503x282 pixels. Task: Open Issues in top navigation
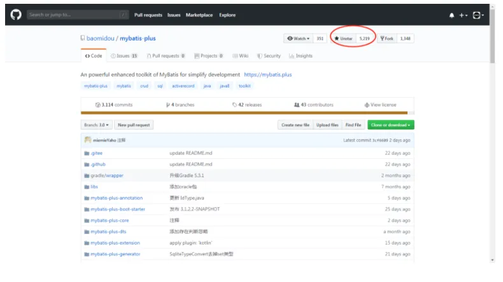coord(174,15)
